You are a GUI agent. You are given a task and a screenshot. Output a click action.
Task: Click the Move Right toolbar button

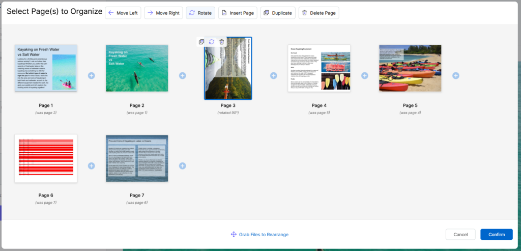click(x=163, y=13)
